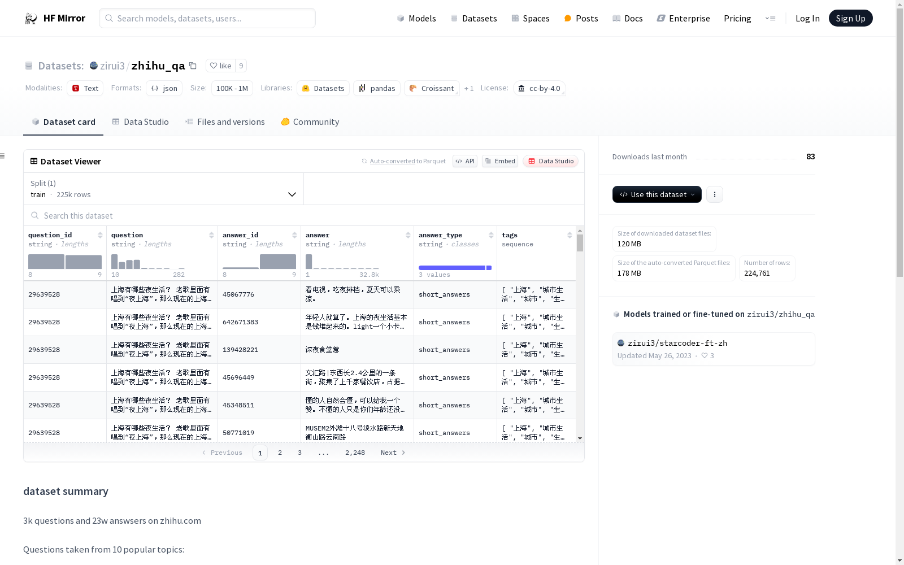Open Docs in the top navigation

[x=628, y=19]
